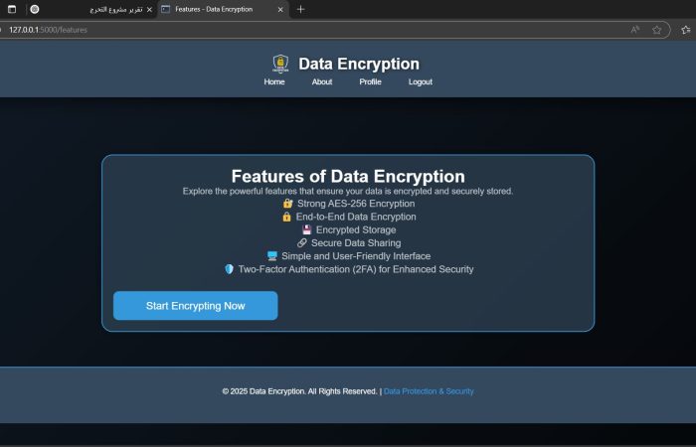696x447 pixels.
Task: Click the link chain icon beside Secure Data Sharing
Action: tap(302, 242)
